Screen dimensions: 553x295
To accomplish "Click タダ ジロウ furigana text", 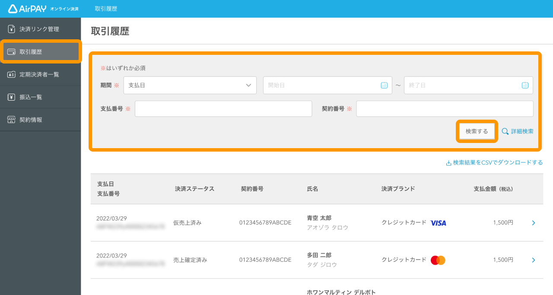I will [x=322, y=265].
